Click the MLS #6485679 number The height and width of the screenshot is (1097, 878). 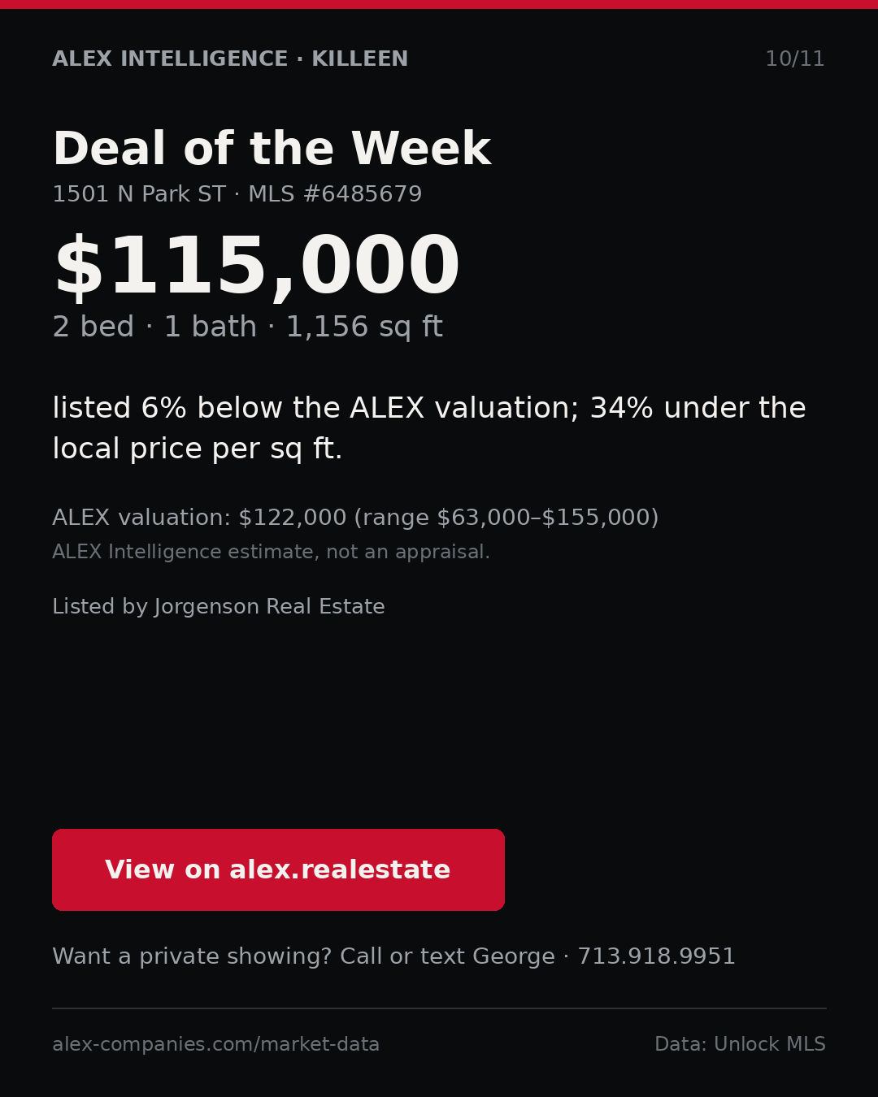click(x=335, y=194)
